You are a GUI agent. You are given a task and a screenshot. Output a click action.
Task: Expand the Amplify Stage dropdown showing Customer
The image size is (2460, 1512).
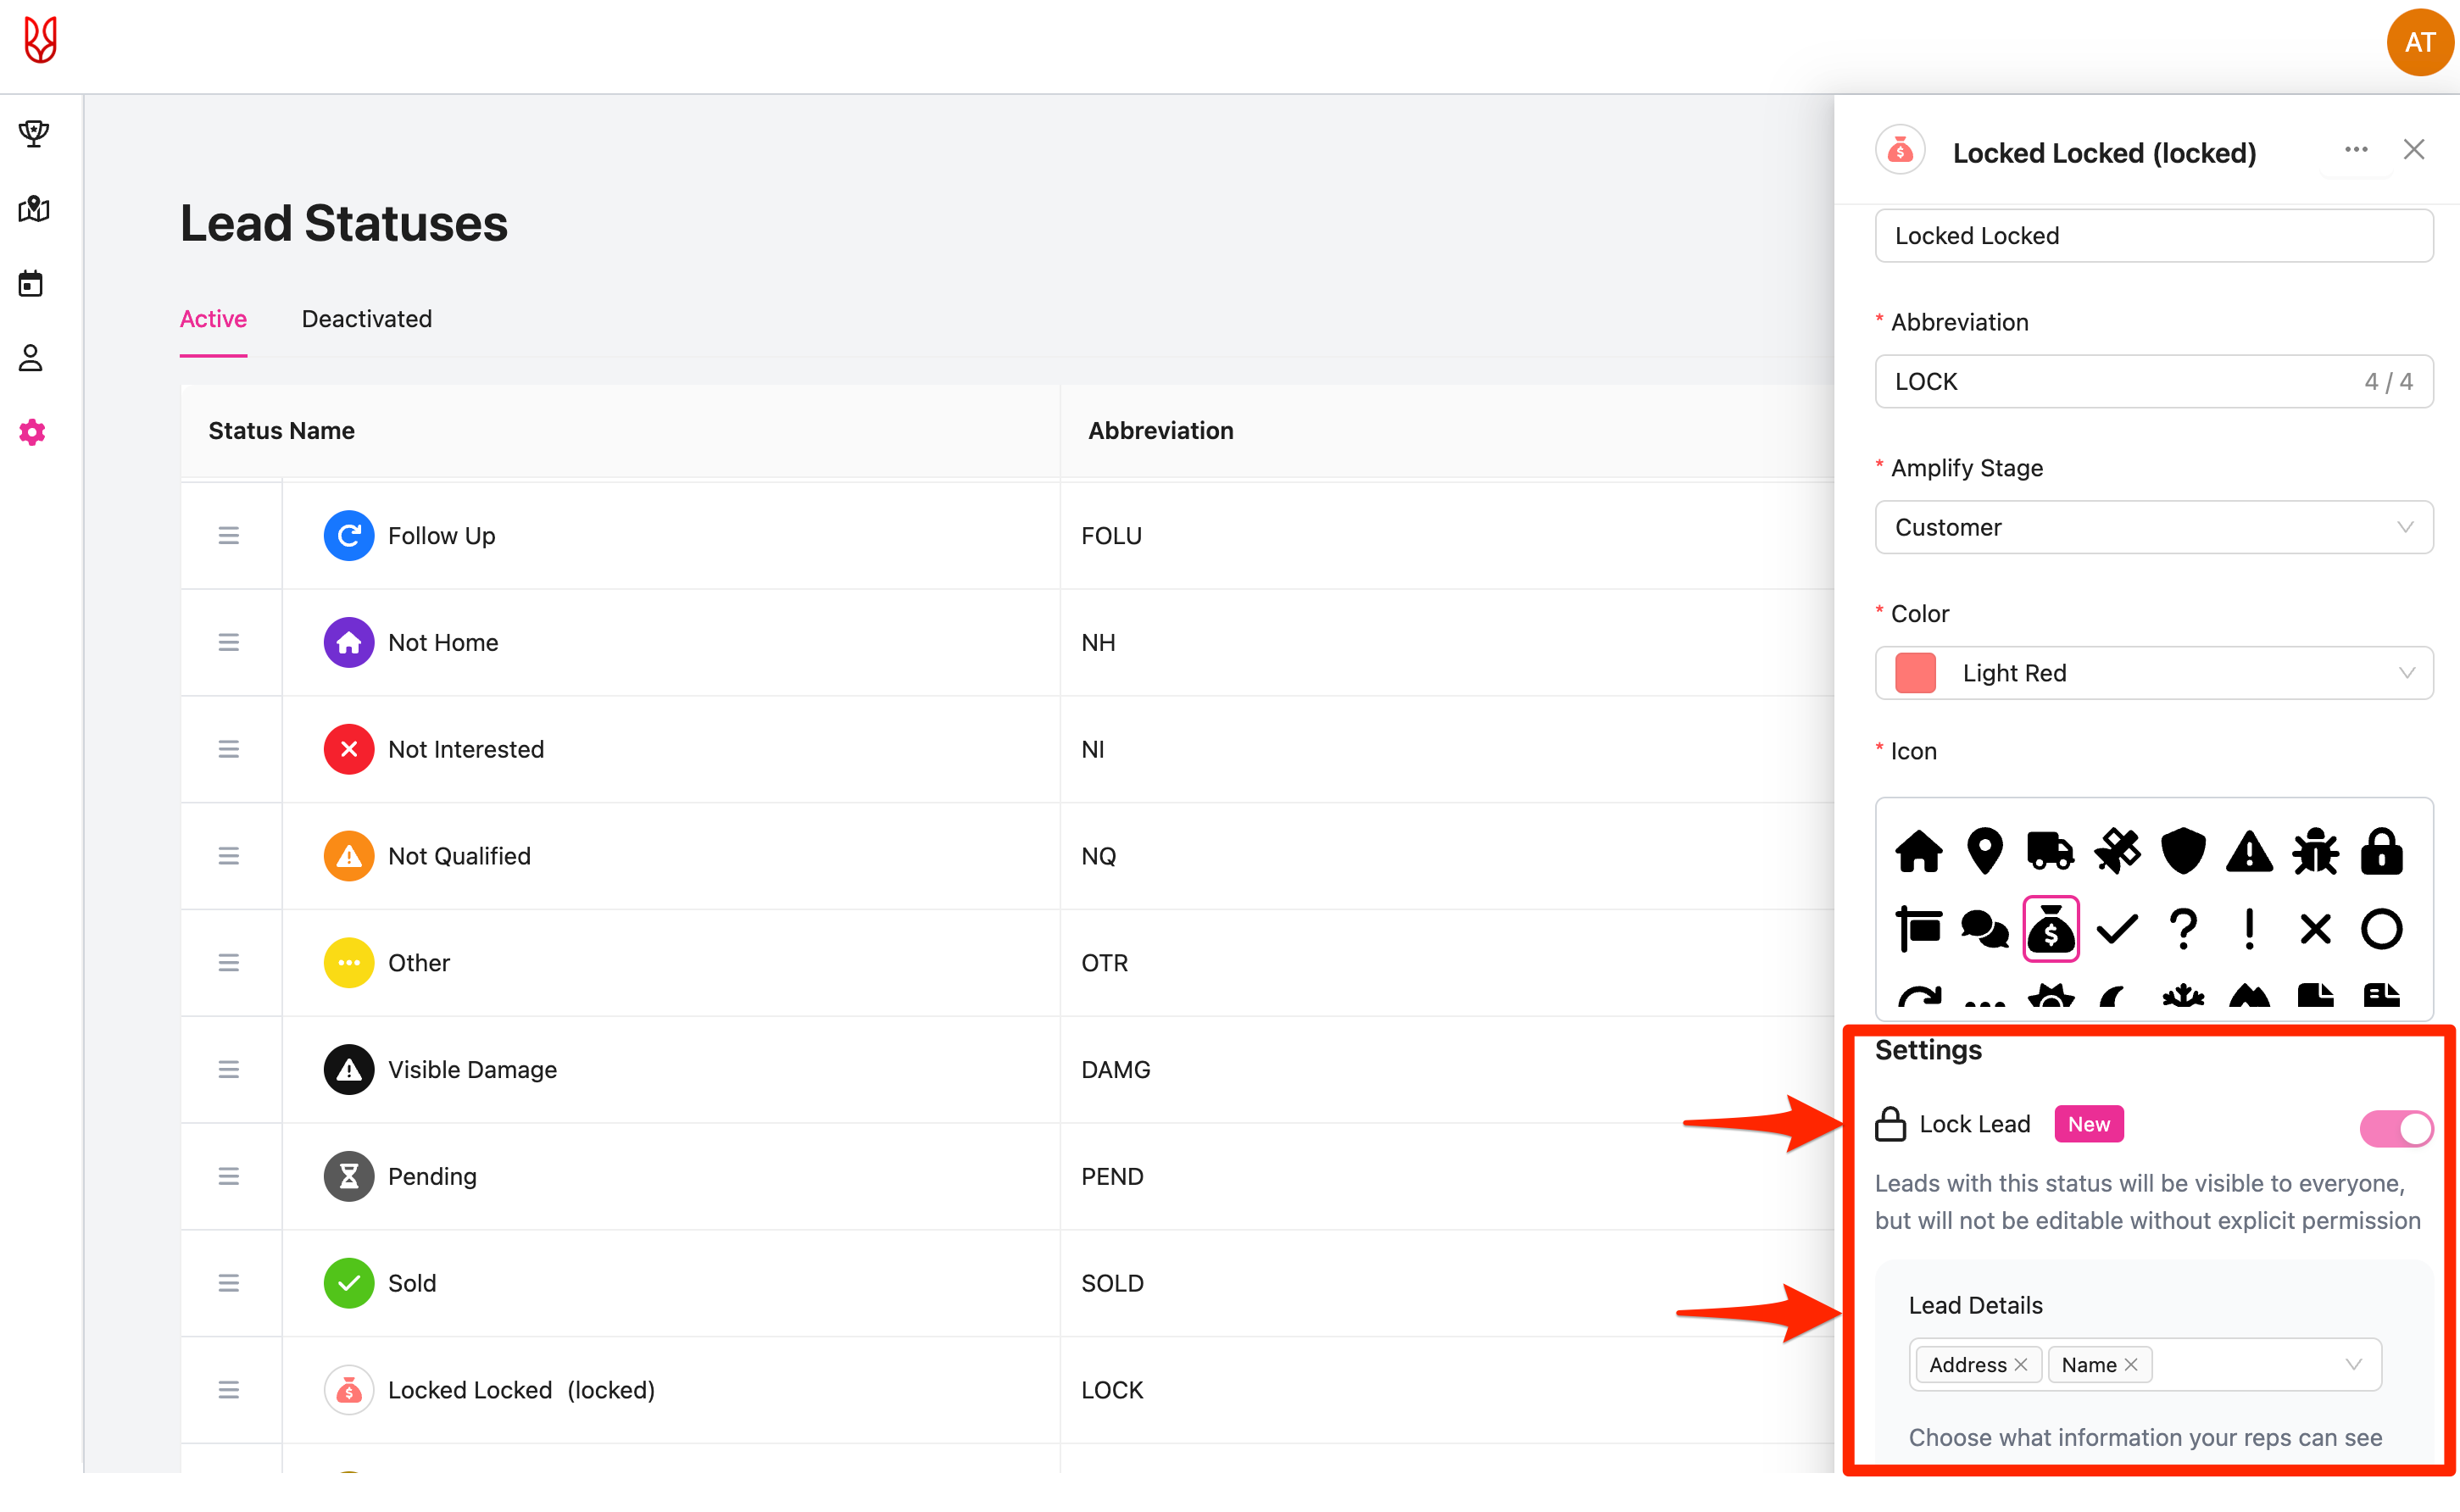[2153, 527]
